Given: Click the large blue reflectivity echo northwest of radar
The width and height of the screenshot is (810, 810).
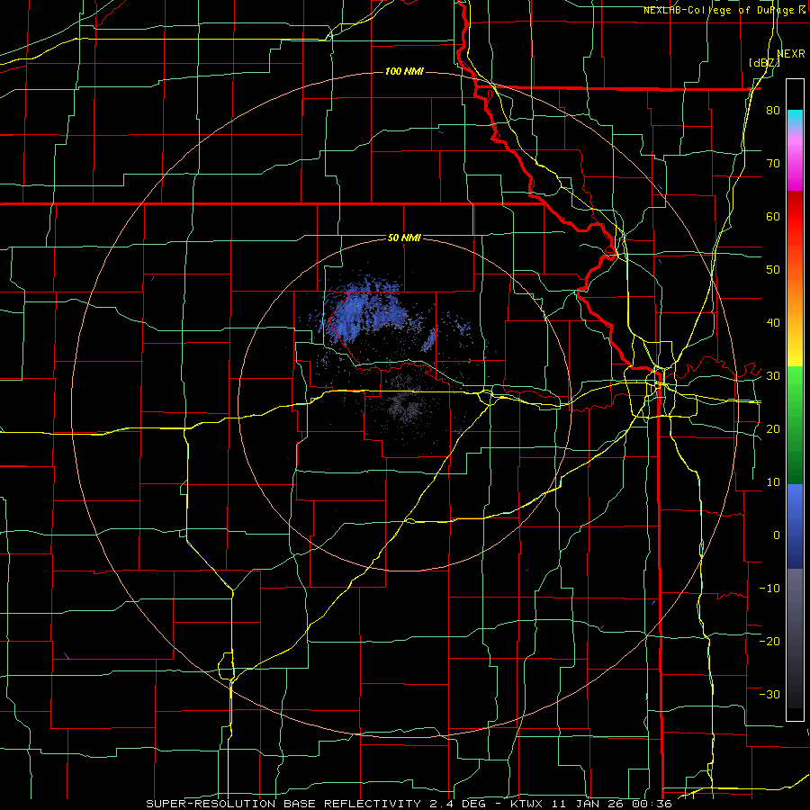Looking at the screenshot, I should coord(364,312).
